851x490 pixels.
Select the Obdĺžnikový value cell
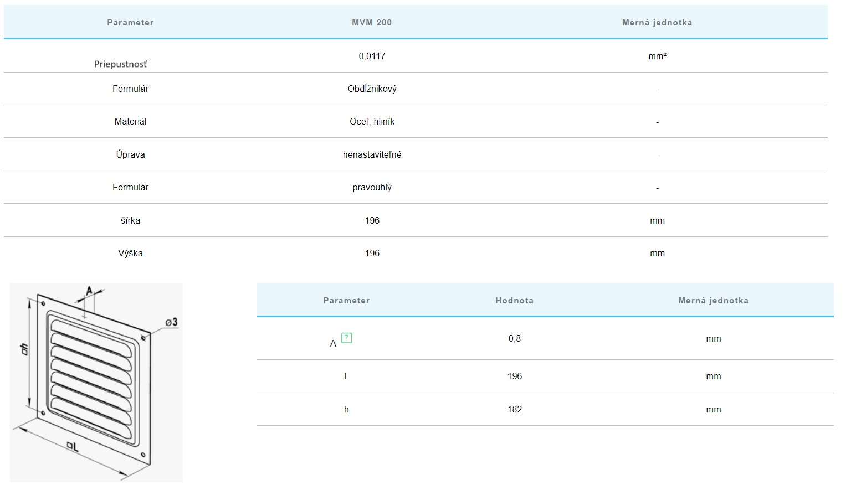372,89
